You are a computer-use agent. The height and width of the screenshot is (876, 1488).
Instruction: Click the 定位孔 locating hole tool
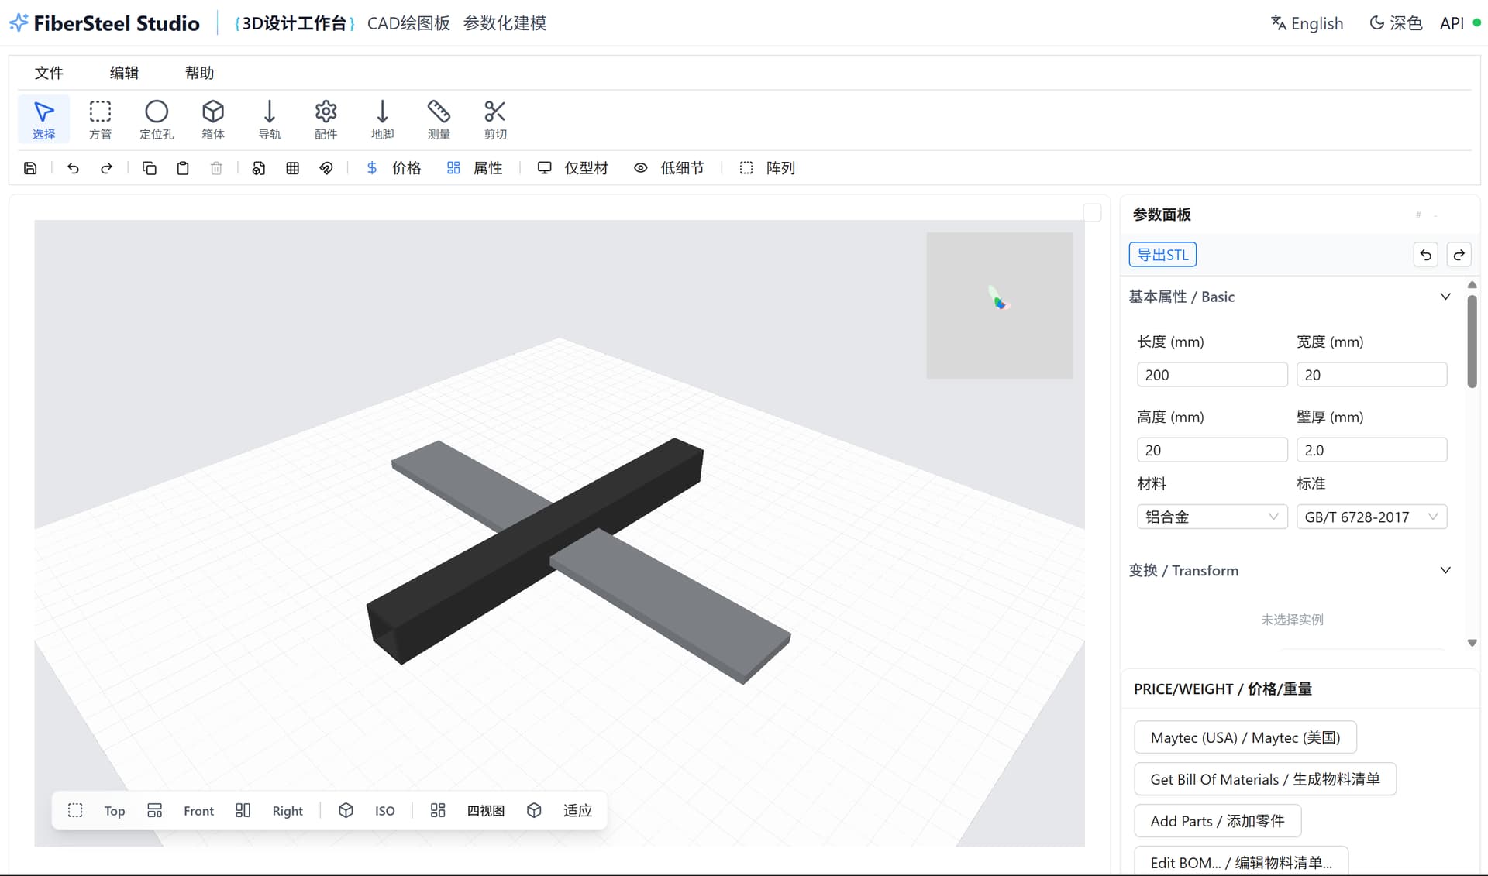coord(157,119)
